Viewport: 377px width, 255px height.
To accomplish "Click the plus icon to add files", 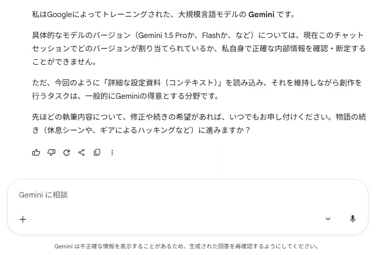I will [x=23, y=219].
